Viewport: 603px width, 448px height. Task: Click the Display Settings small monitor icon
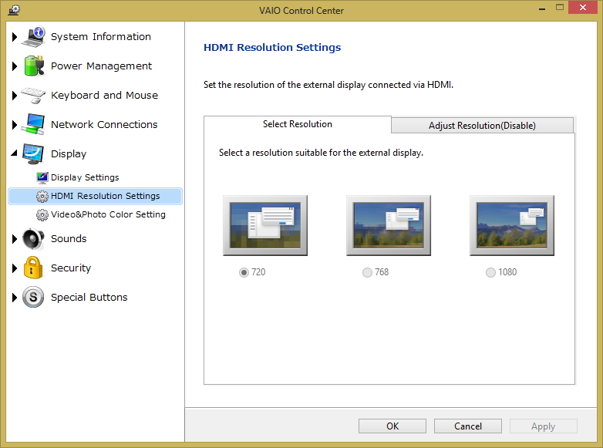pyautogui.click(x=42, y=177)
